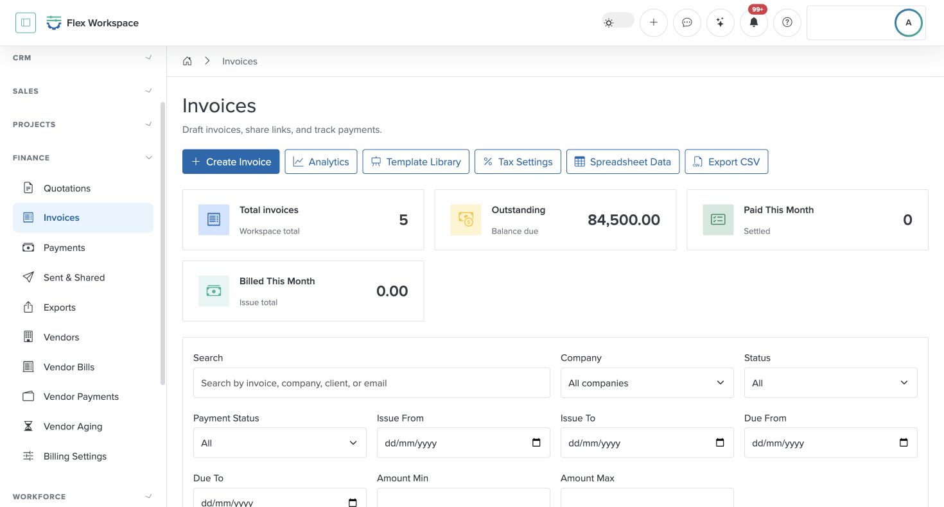Open the Issue From calendar picker
This screenshot has height=507, width=944.
click(537, 443)
